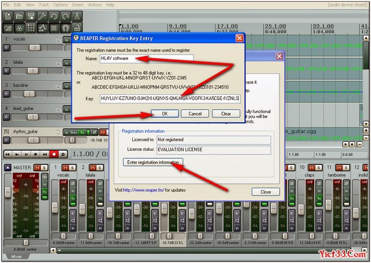Click vocals track folder icon in track panel
This screenshot has width=371, height=263.
(x=58, y=40)
